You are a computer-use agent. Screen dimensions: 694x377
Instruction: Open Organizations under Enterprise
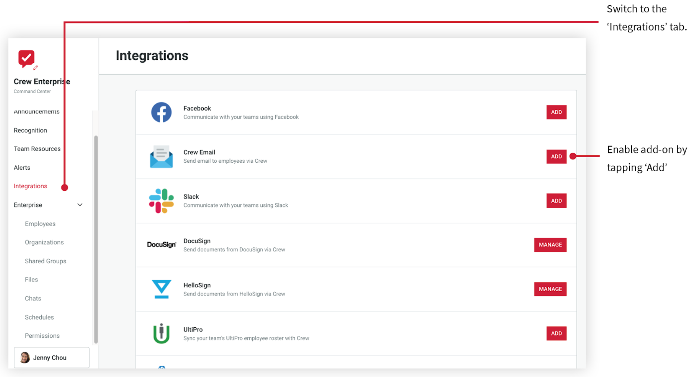point(44,242)
